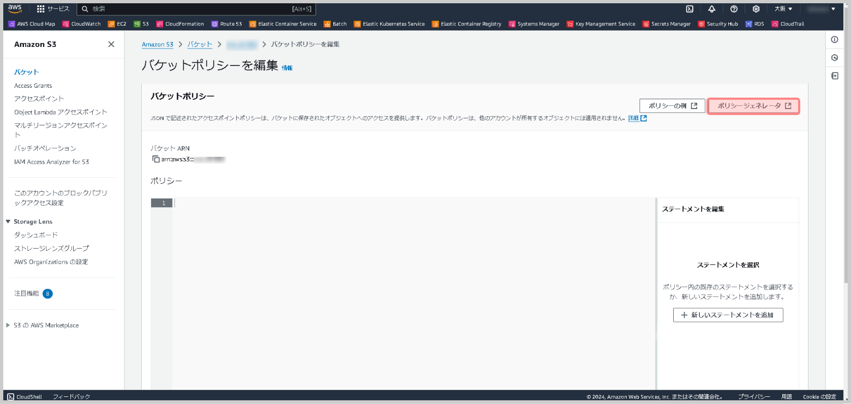Screen dimensions: 851x404
Task: Open AWS Cloud Map bookmark
Action: [x=32, y=24]
